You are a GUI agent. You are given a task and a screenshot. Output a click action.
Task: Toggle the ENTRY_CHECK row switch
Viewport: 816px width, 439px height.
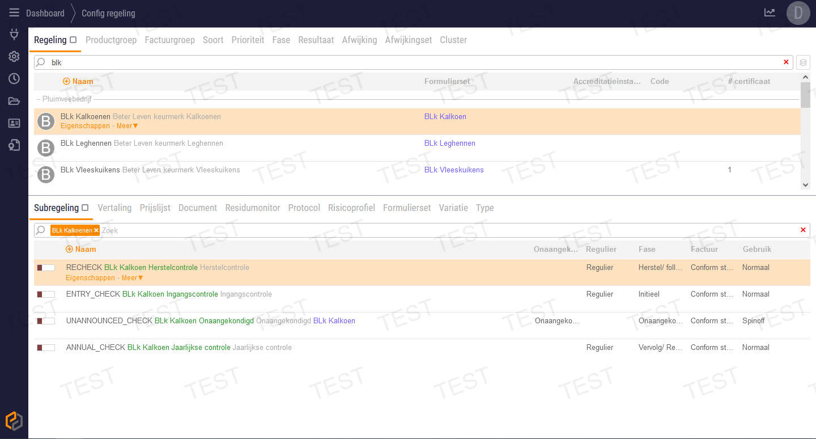tap(46, 294)
